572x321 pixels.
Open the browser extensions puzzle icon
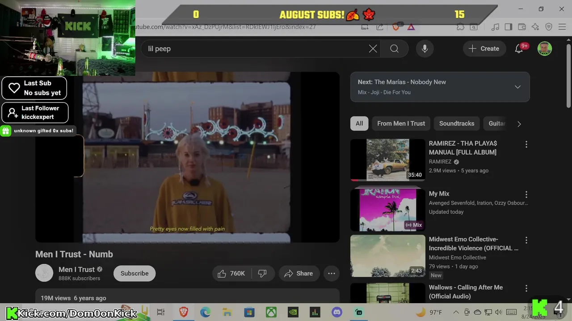point(460,27)
